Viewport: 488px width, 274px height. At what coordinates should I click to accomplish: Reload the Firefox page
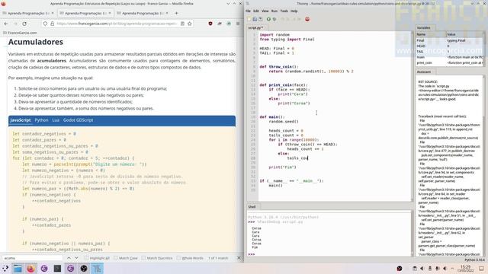(24, 24)
